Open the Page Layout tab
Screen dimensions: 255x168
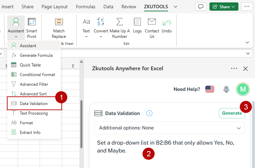tap(55, 7)
